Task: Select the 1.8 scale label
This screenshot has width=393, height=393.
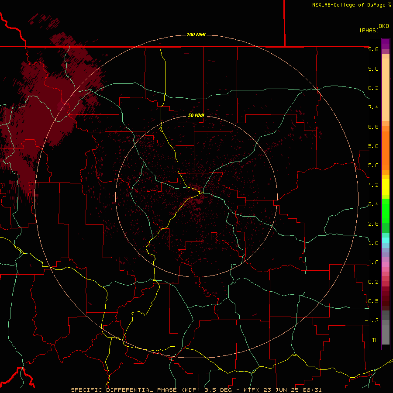Action: point(373,243)
